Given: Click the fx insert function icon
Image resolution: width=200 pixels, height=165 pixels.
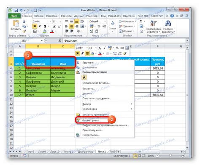Looking at the screenshot, I should [x=60, y=40].
